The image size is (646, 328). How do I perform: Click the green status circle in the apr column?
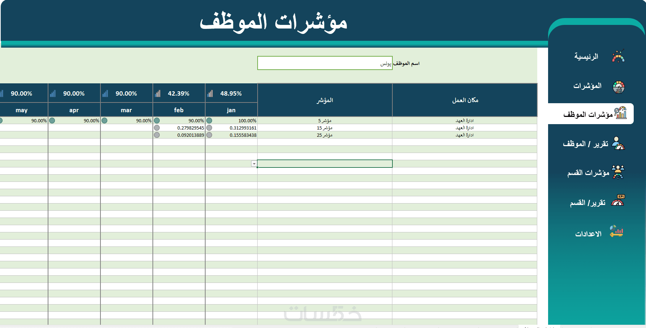tap(52, 121)
